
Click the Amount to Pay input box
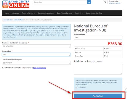(x=98, y=38)
